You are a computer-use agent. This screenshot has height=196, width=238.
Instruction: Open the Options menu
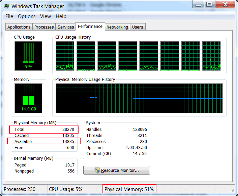pos(27,16)
